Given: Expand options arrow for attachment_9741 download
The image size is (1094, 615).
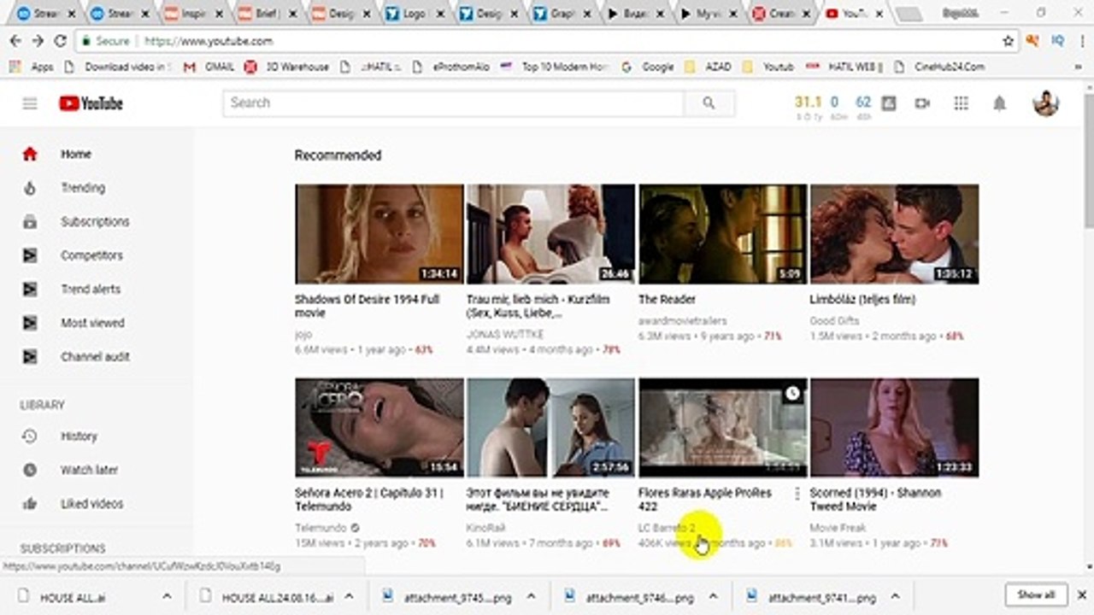Looking at the screenshot, I should 895,597.
